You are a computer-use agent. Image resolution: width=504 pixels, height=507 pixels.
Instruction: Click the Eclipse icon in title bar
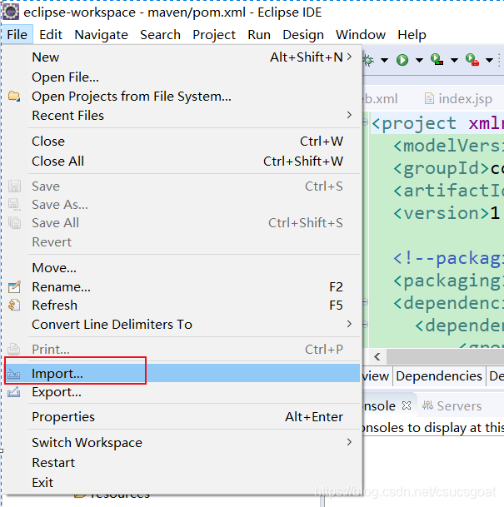click(x=11, y=12)
